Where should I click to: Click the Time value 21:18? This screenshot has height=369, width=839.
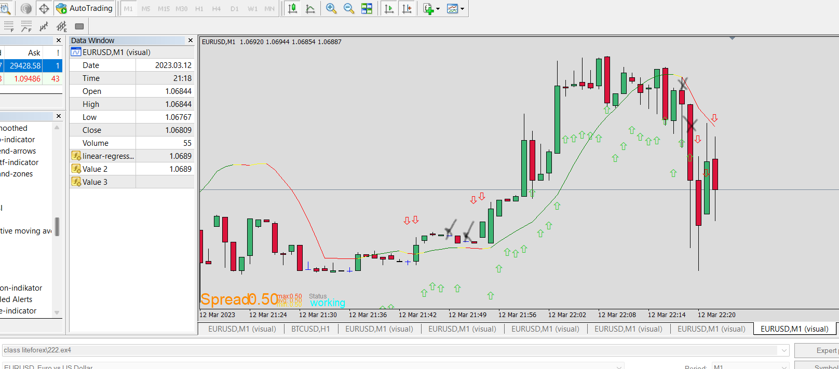pos(182,78)
